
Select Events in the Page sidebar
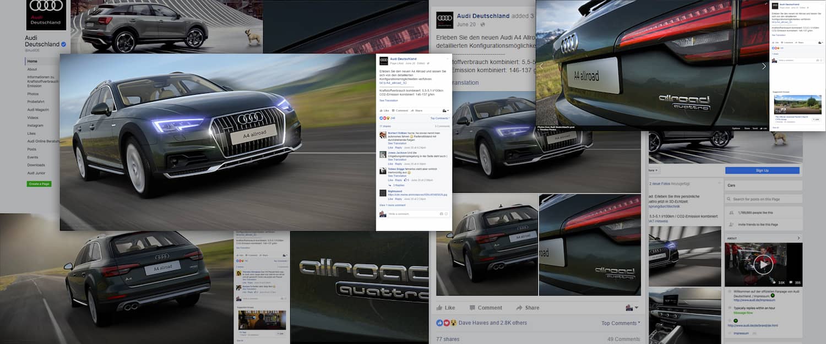tap(34, 157)
